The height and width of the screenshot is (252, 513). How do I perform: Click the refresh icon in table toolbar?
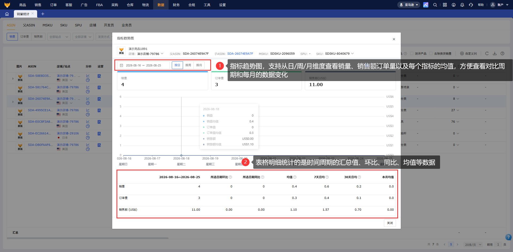487,53
